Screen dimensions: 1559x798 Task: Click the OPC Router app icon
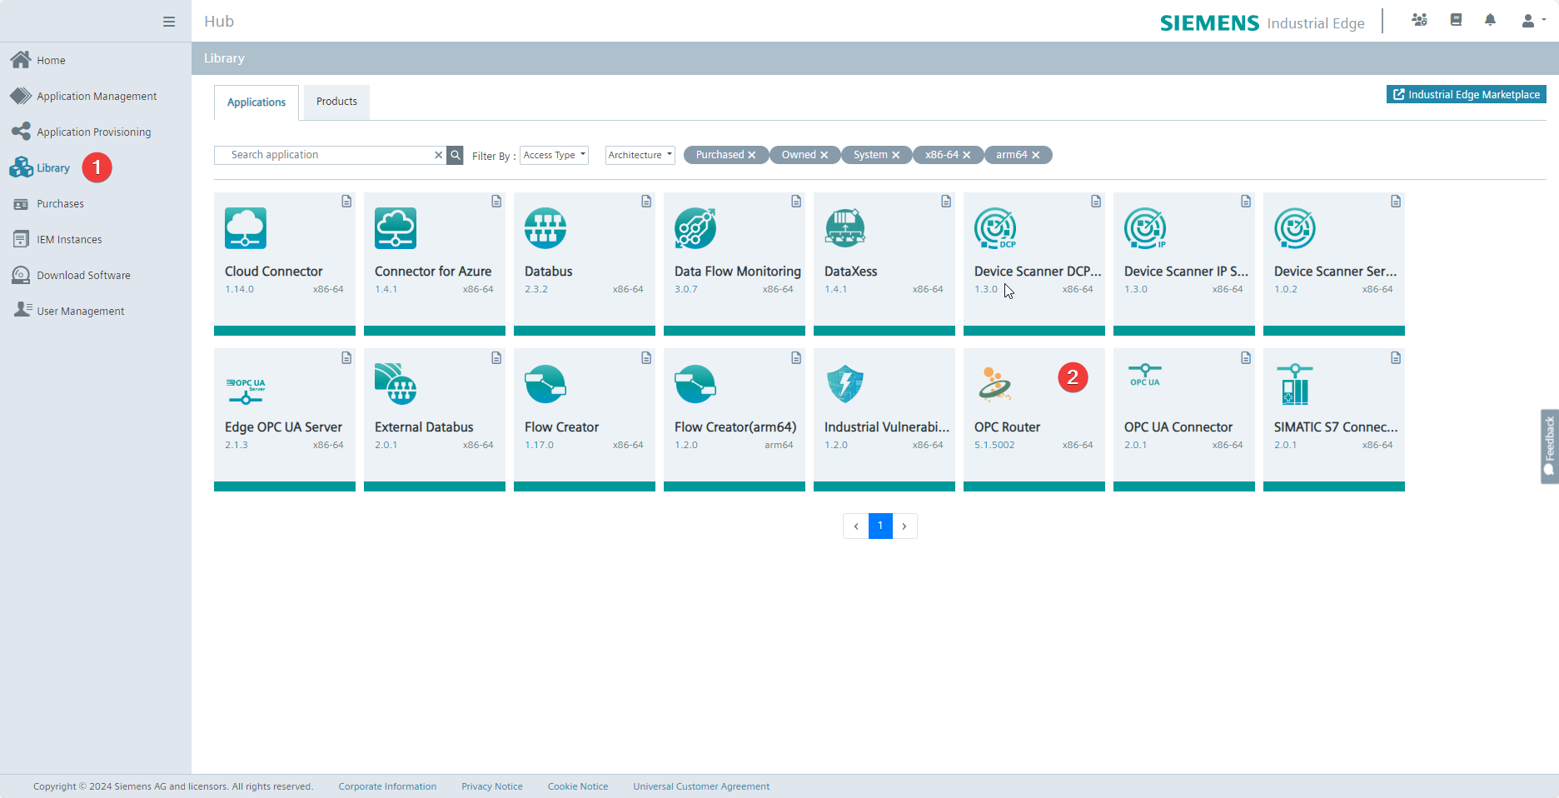coord(995,384)
